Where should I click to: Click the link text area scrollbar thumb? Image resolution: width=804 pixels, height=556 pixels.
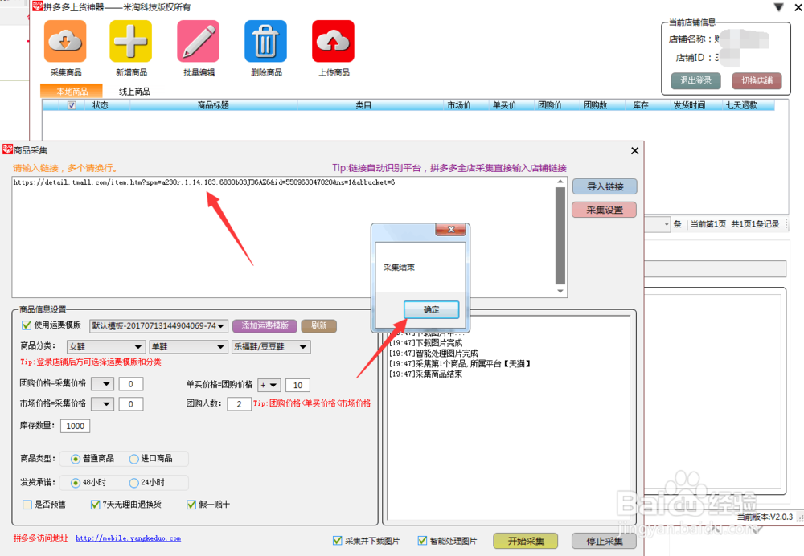tap(560, 235)
